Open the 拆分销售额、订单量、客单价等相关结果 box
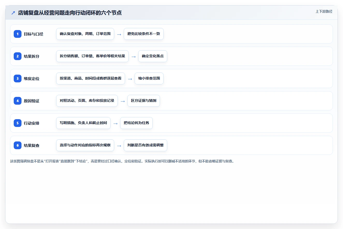The image size is (343, 229). click(x=92, y=56)
